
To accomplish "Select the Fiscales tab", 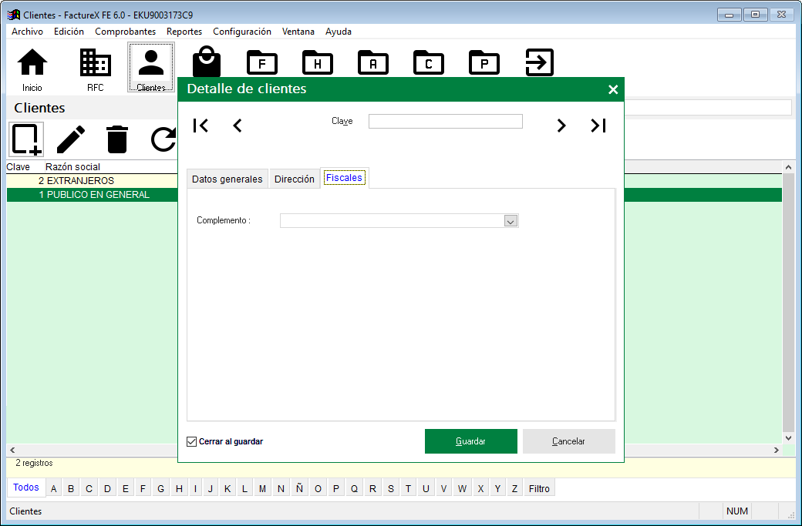I will click(x=344, y=178).
